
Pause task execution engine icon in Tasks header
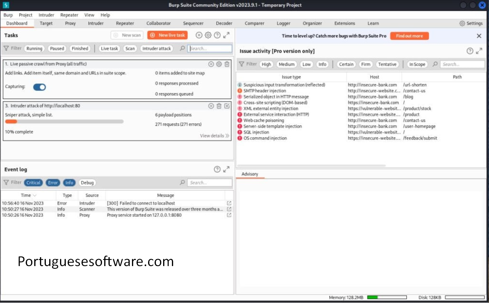point(199,35)
